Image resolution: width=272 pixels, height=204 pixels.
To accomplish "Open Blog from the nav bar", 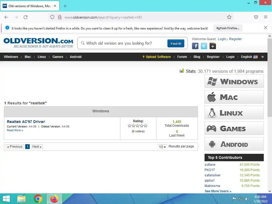I will point(197,57).
